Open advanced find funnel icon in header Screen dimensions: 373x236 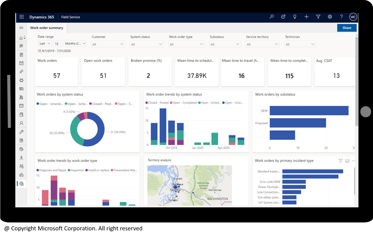click(x=318, y=17)
